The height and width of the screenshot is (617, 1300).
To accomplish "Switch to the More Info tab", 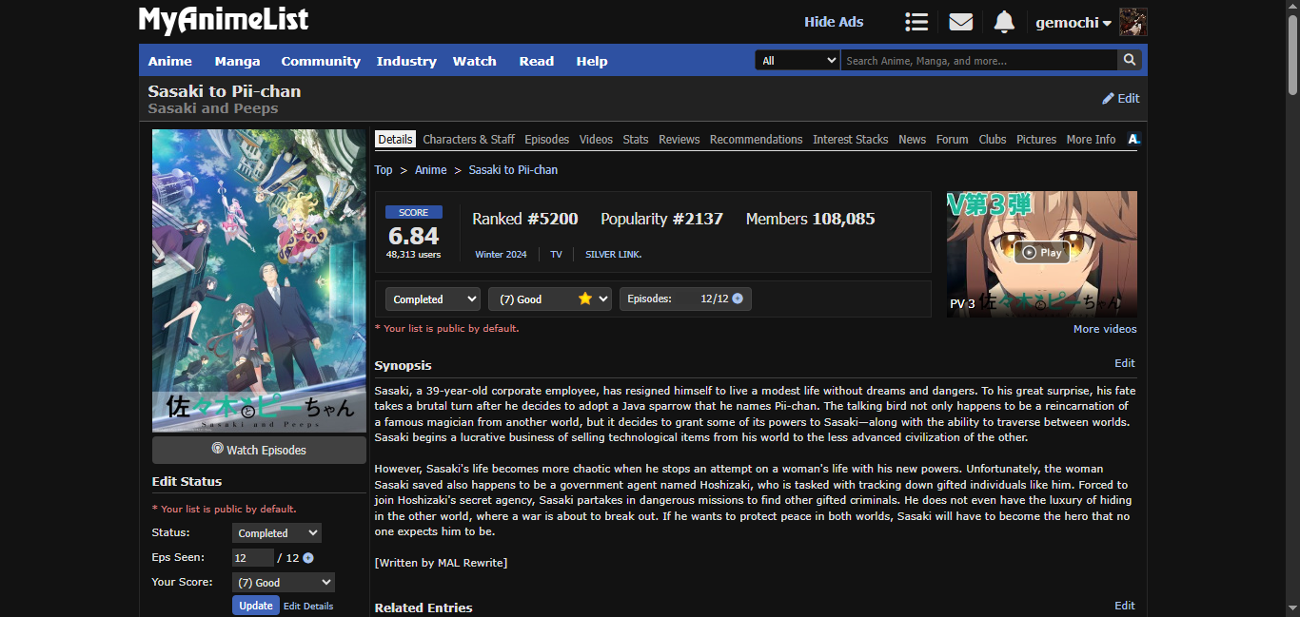I will 1092,139.
